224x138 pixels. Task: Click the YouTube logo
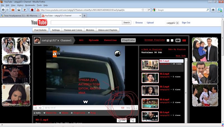(39, 22)
